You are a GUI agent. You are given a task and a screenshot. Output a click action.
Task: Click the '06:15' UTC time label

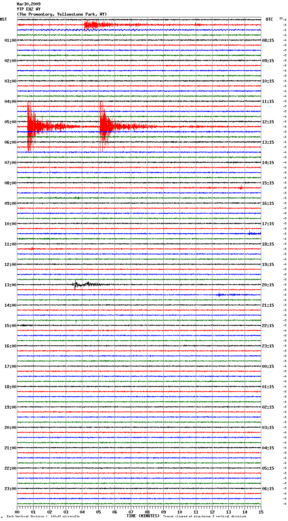tap(268, 489)
